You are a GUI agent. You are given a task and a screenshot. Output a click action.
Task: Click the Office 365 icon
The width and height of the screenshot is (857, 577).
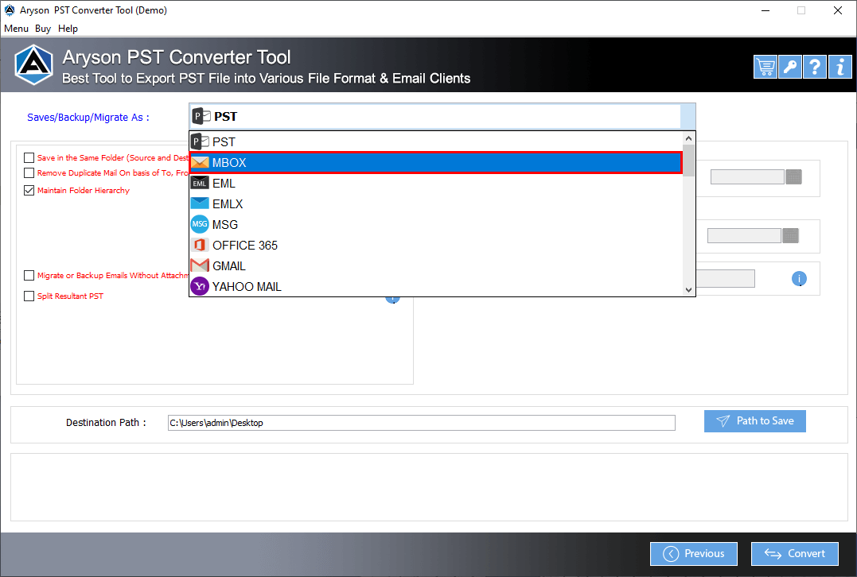click(x=200, y=245)
